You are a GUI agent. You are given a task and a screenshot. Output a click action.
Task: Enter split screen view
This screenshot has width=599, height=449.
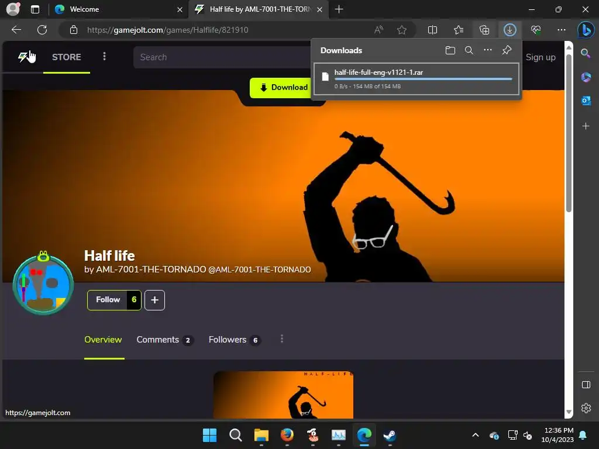tap(432, 30)
